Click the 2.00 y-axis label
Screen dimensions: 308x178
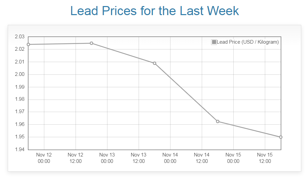tap(20, 74)
